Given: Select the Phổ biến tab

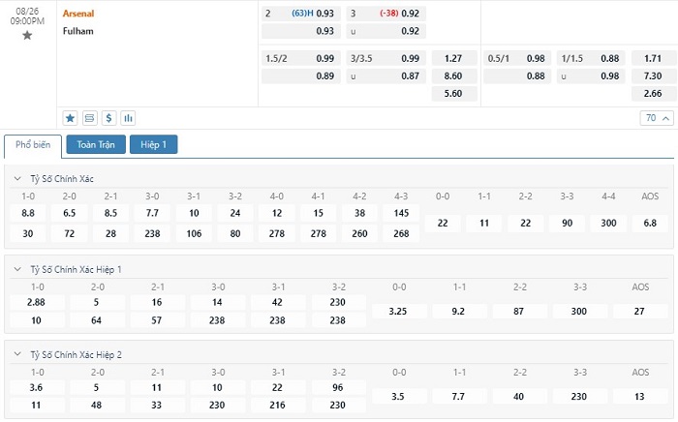Looking at the screenshot, I should 33,145.
